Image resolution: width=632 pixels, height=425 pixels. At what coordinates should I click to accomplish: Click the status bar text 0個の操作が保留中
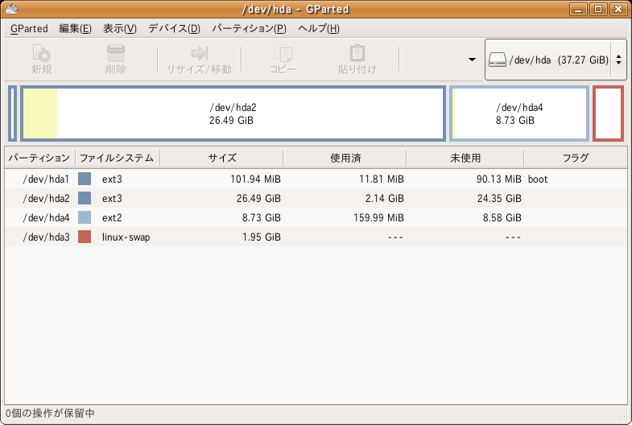pos(50,413)
